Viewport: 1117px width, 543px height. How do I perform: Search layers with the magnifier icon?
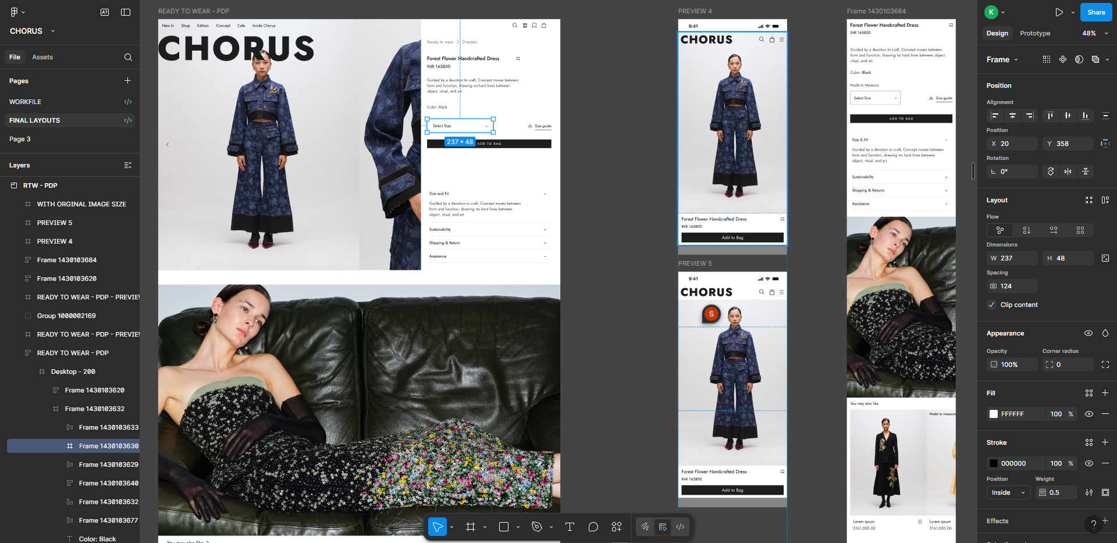[x=128, y=57]
